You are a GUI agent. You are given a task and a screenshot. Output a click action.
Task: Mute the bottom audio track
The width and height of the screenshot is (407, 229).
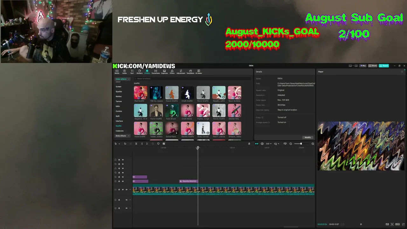(x=127, y=208)
